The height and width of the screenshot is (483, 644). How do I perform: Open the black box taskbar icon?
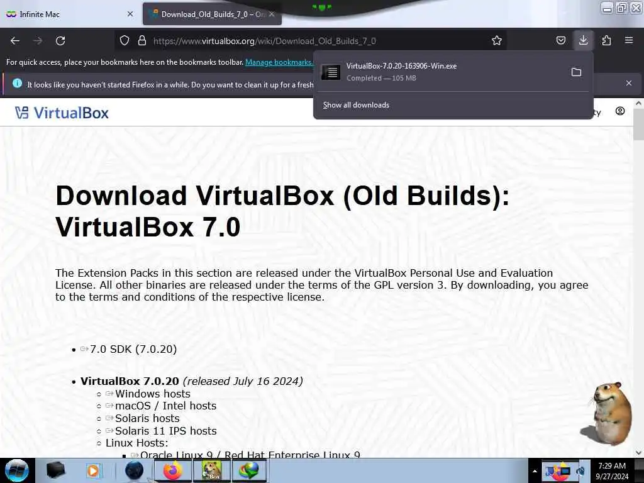pyautogui.click(x=55, y=470)
